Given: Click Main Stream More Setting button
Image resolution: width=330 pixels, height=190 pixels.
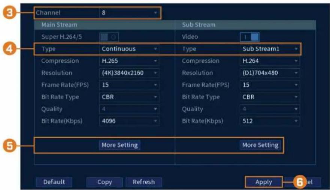Looking at the screenshot, I should pos(120,145).
